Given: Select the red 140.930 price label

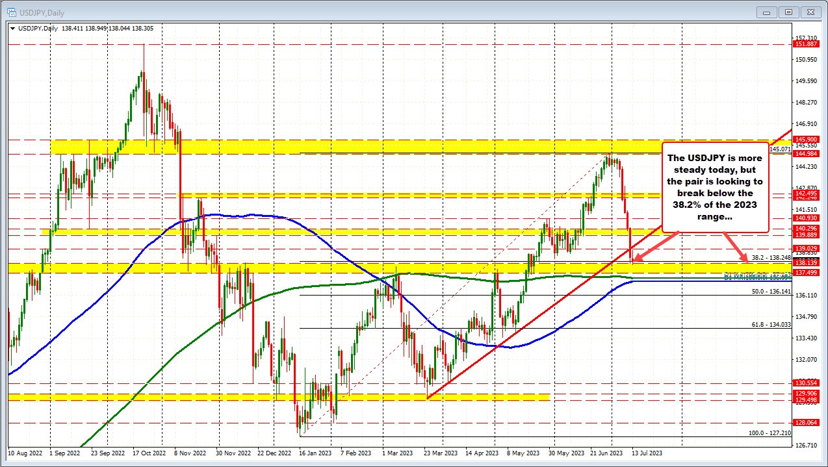Looking at the screenshot, I should coord(806,218).
